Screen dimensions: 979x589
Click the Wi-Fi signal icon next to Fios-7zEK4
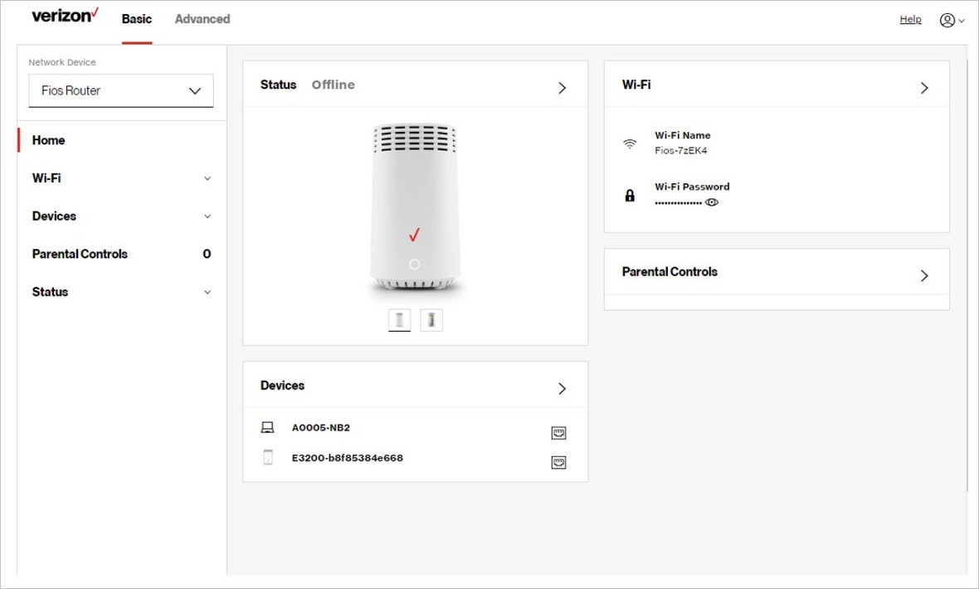(630, 143)
